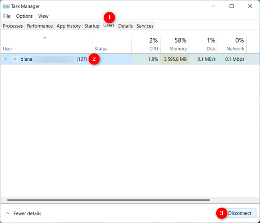Screen dimensions: 260x223
Task: Select the 'diana' user name
Action: [26, 59]
